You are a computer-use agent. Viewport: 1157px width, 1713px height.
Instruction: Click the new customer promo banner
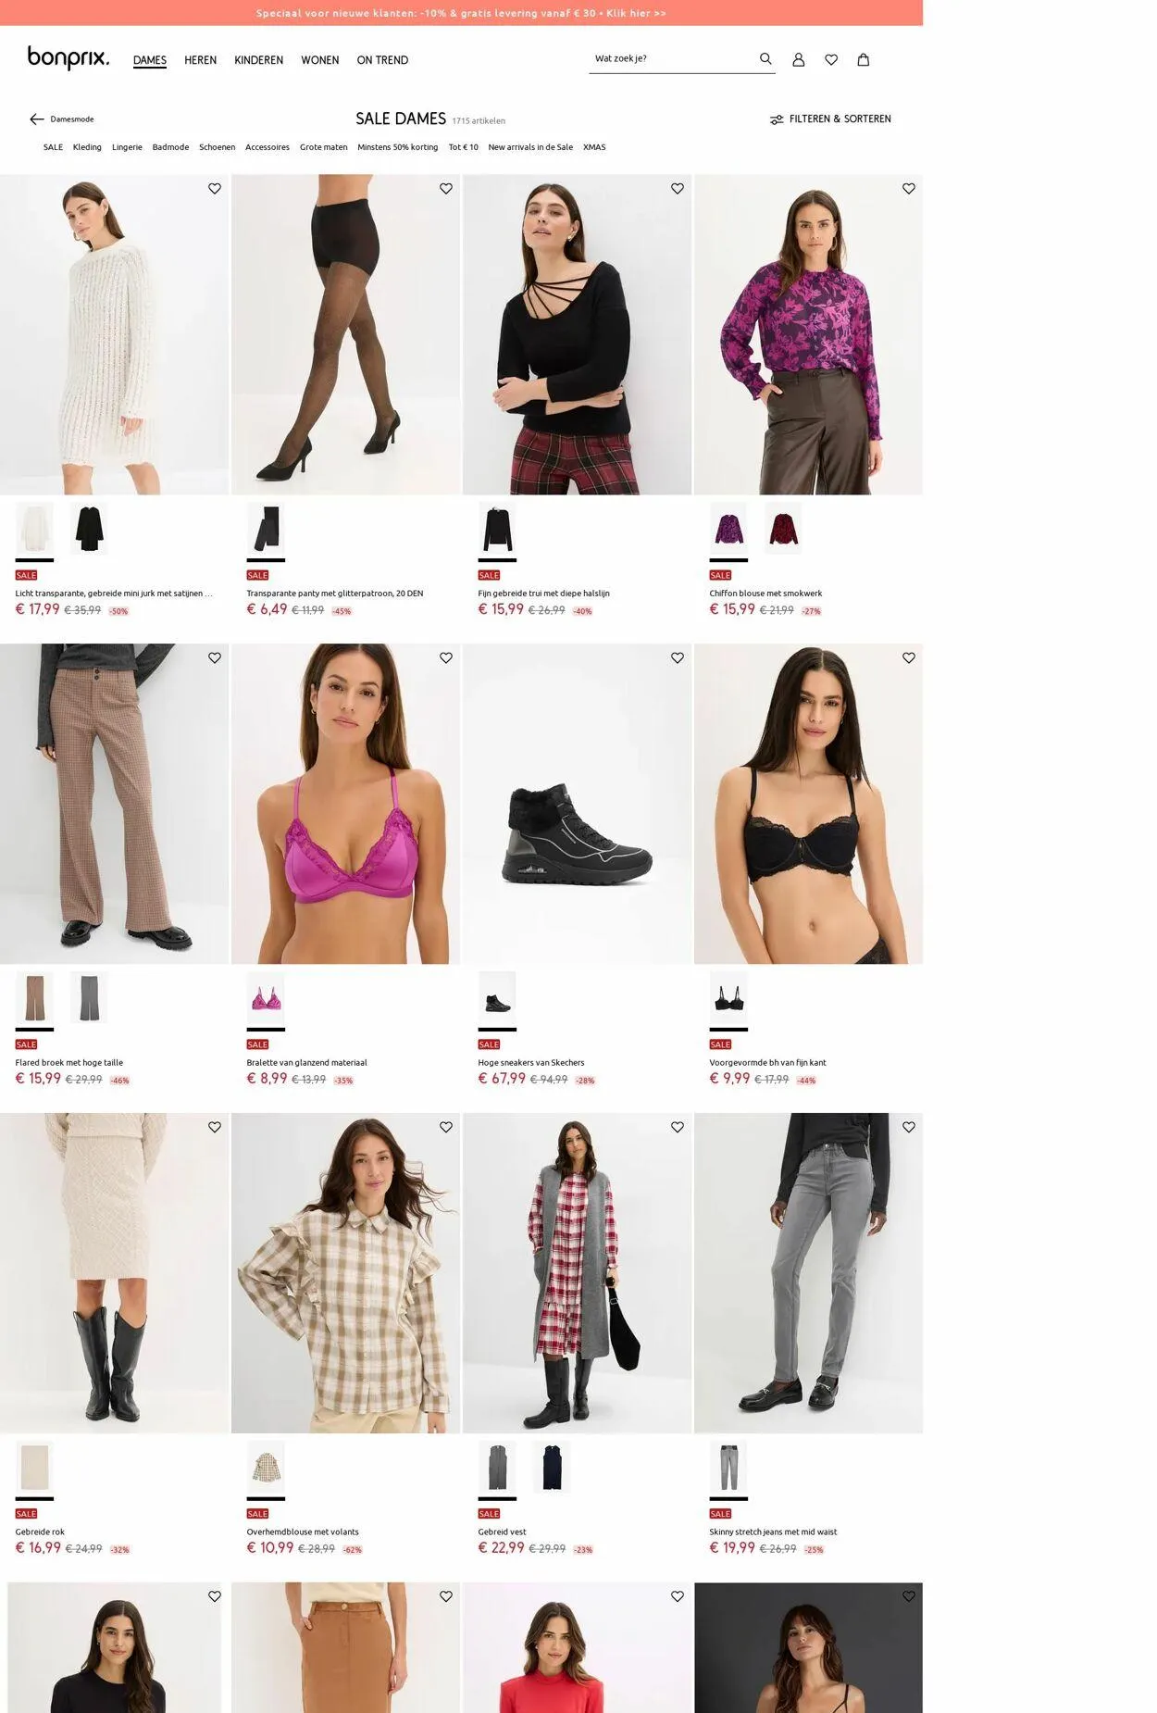tap(461, 13)
